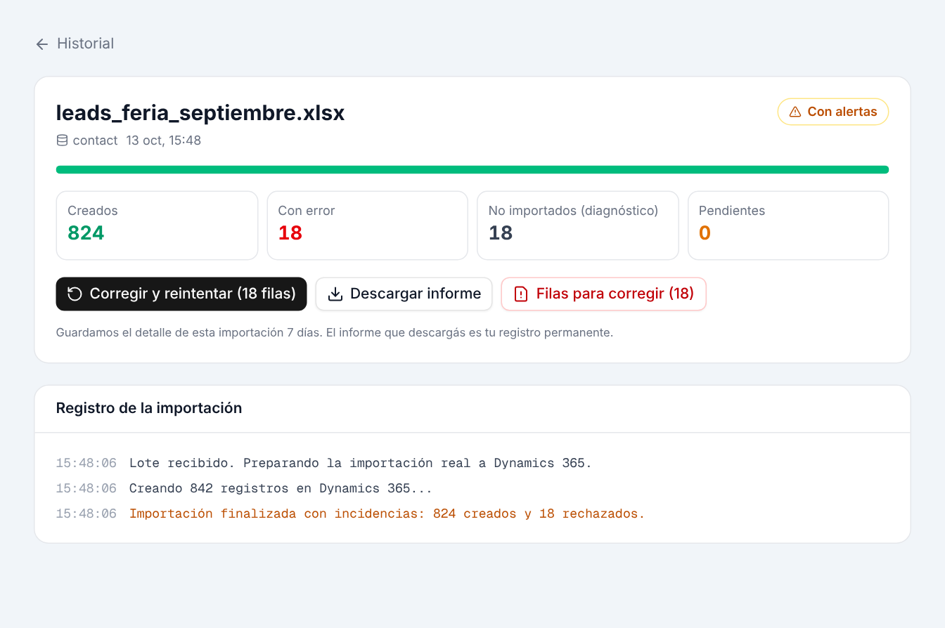This screenshot has height=628, width=945.
Task: Click Corregir y reintentar (18 filas) button
Action: (x=181, y=294)
